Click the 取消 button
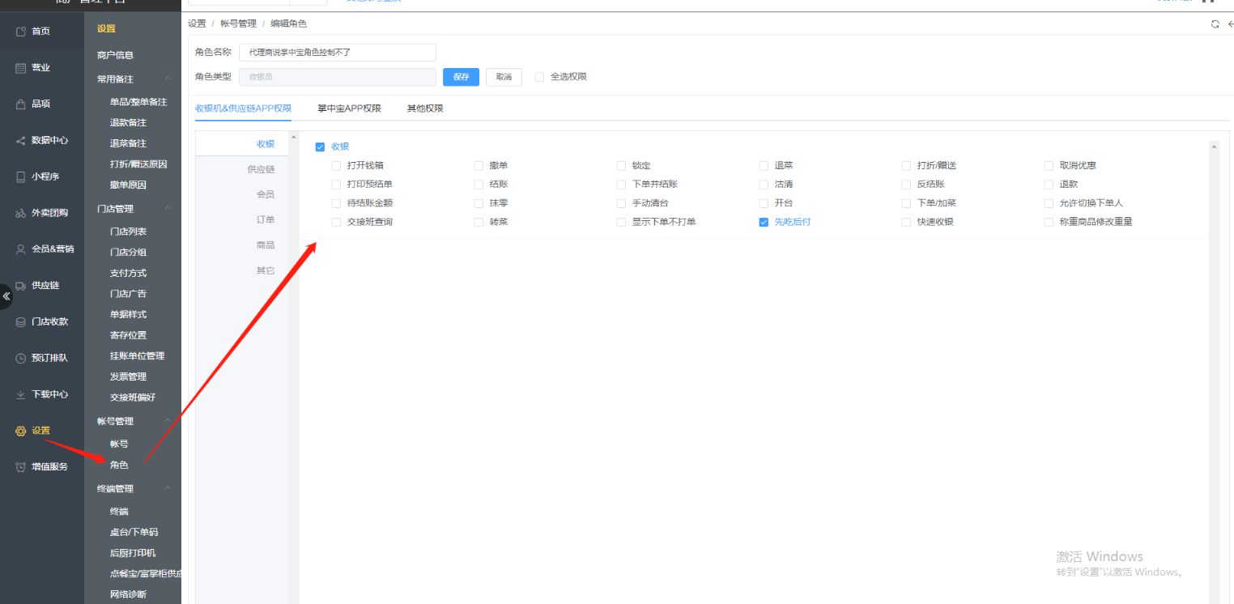This screenshot has height=604, width=1234. (x=504, y=77)
